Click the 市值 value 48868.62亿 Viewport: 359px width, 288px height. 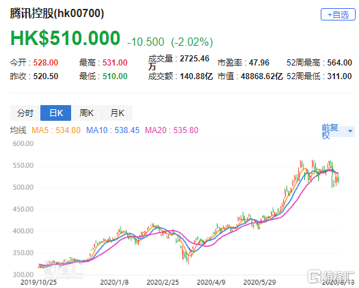[x=262, y=76]
